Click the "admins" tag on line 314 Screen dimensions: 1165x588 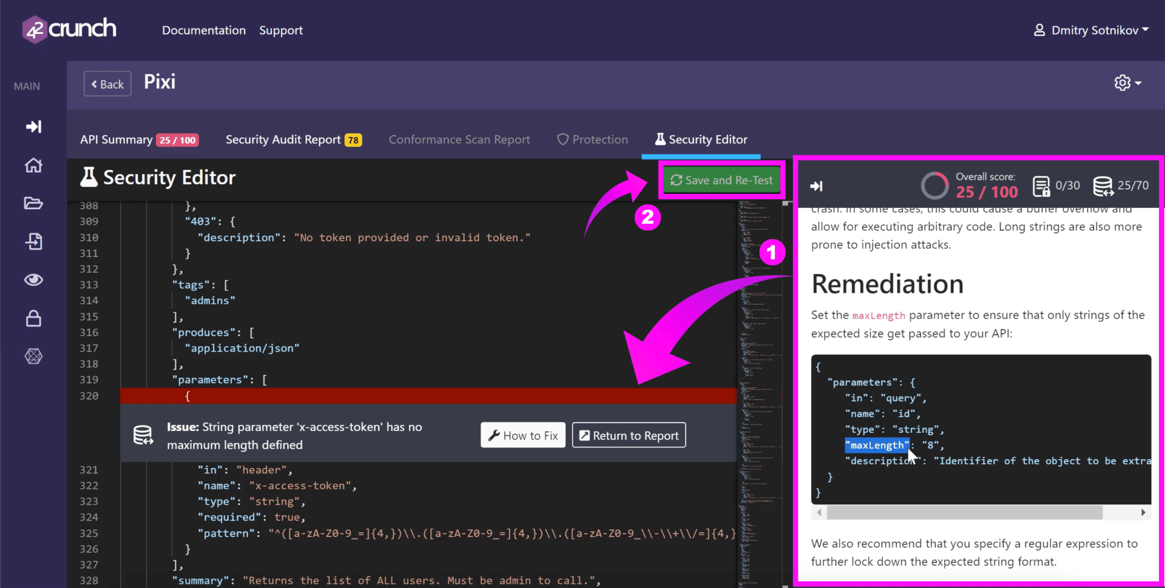[x=210, y=301]
